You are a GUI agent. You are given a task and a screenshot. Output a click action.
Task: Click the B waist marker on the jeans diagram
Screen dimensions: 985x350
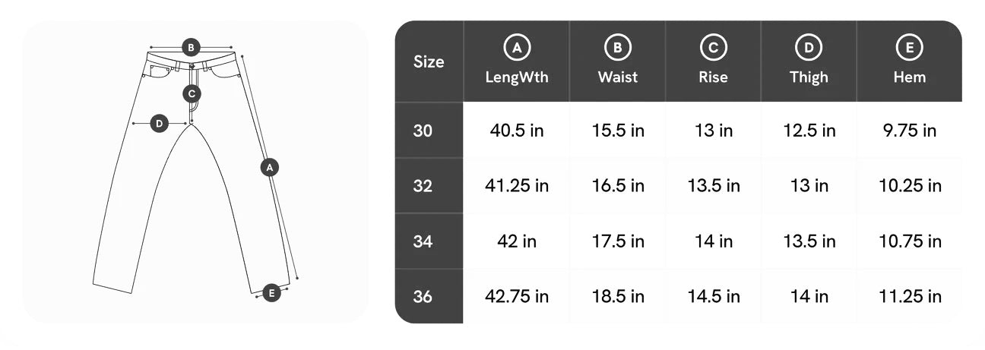(x=192, y=48)
